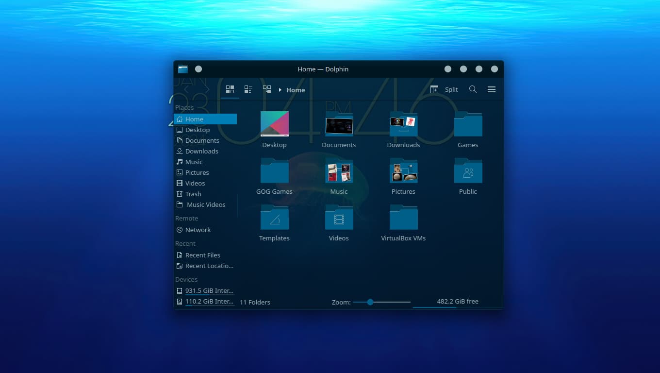660x373 pixels.
Task: Open the Videos folder icon
Action: pos(339,219)
